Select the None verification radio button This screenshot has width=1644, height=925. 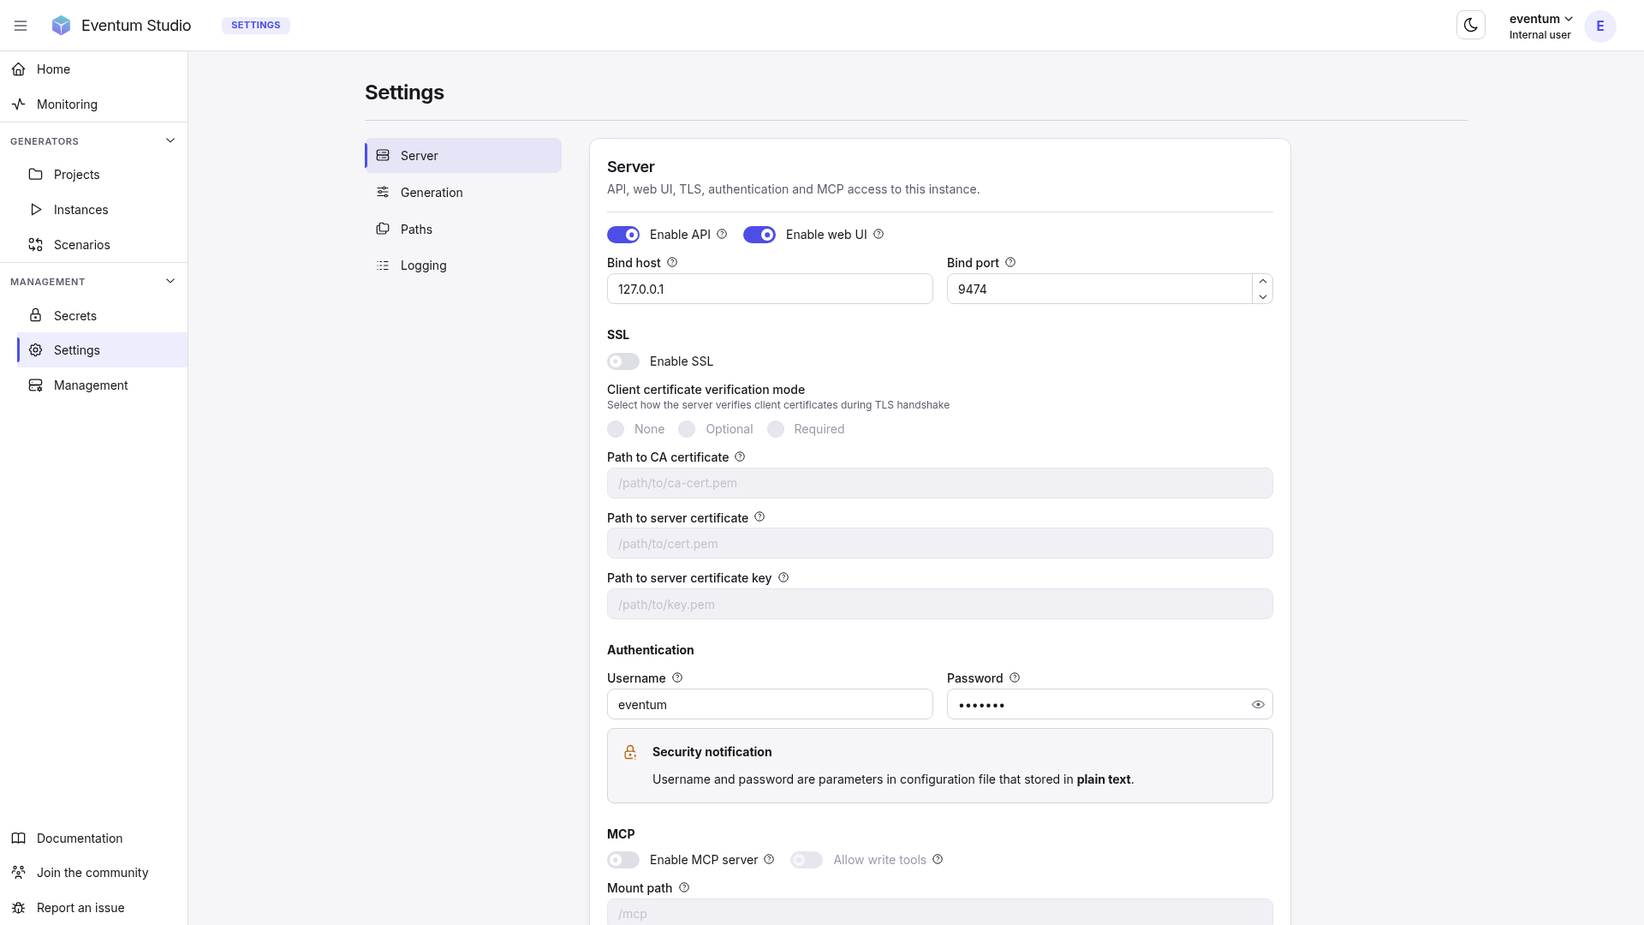click(x=616, y=429)
